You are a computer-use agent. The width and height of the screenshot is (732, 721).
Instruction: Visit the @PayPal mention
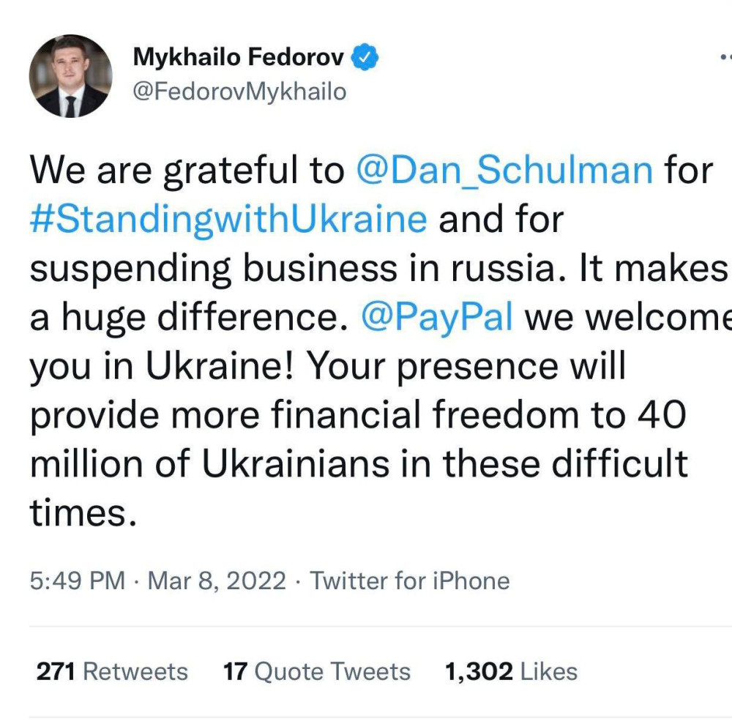438,318
